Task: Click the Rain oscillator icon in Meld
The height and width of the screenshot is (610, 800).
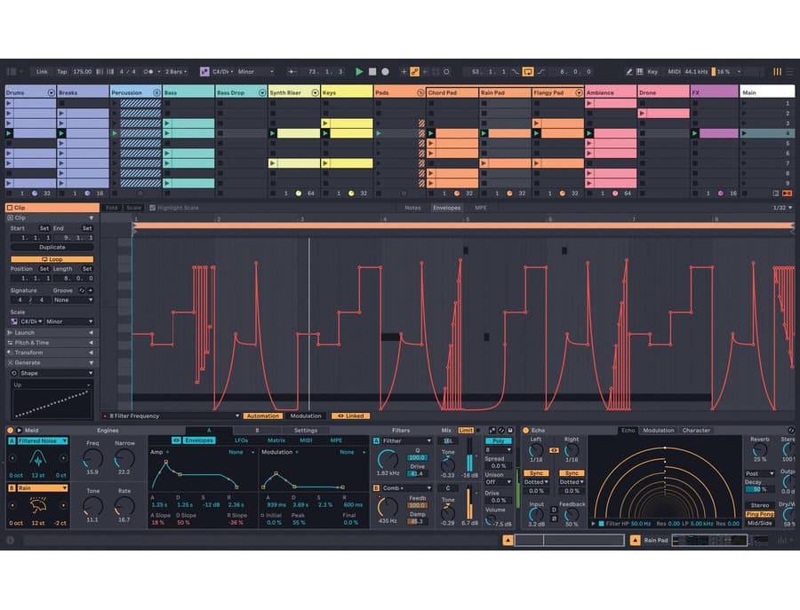Action: tap(38, 505)
